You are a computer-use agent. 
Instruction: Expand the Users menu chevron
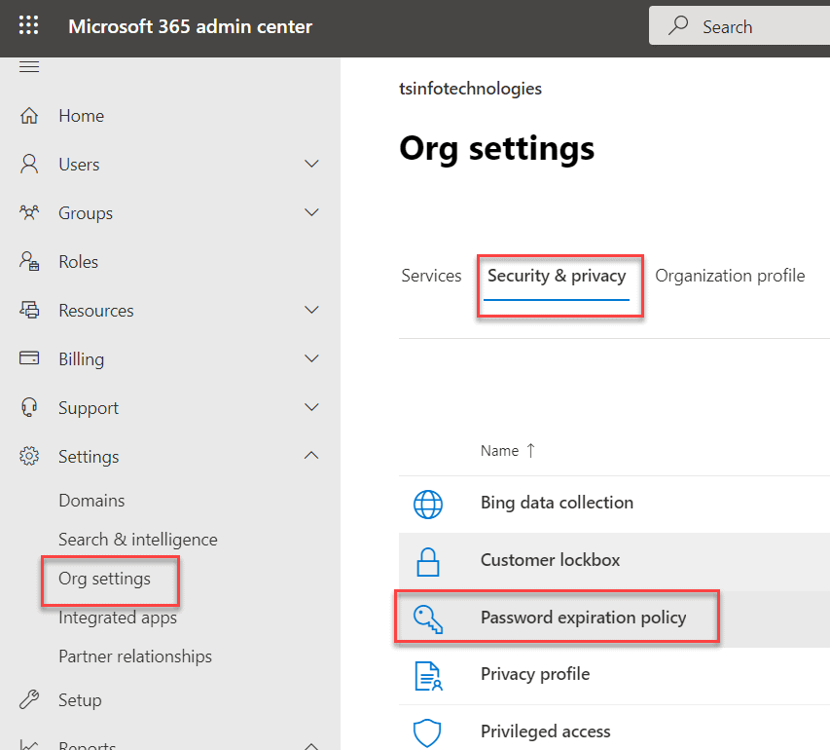(311, 164)
